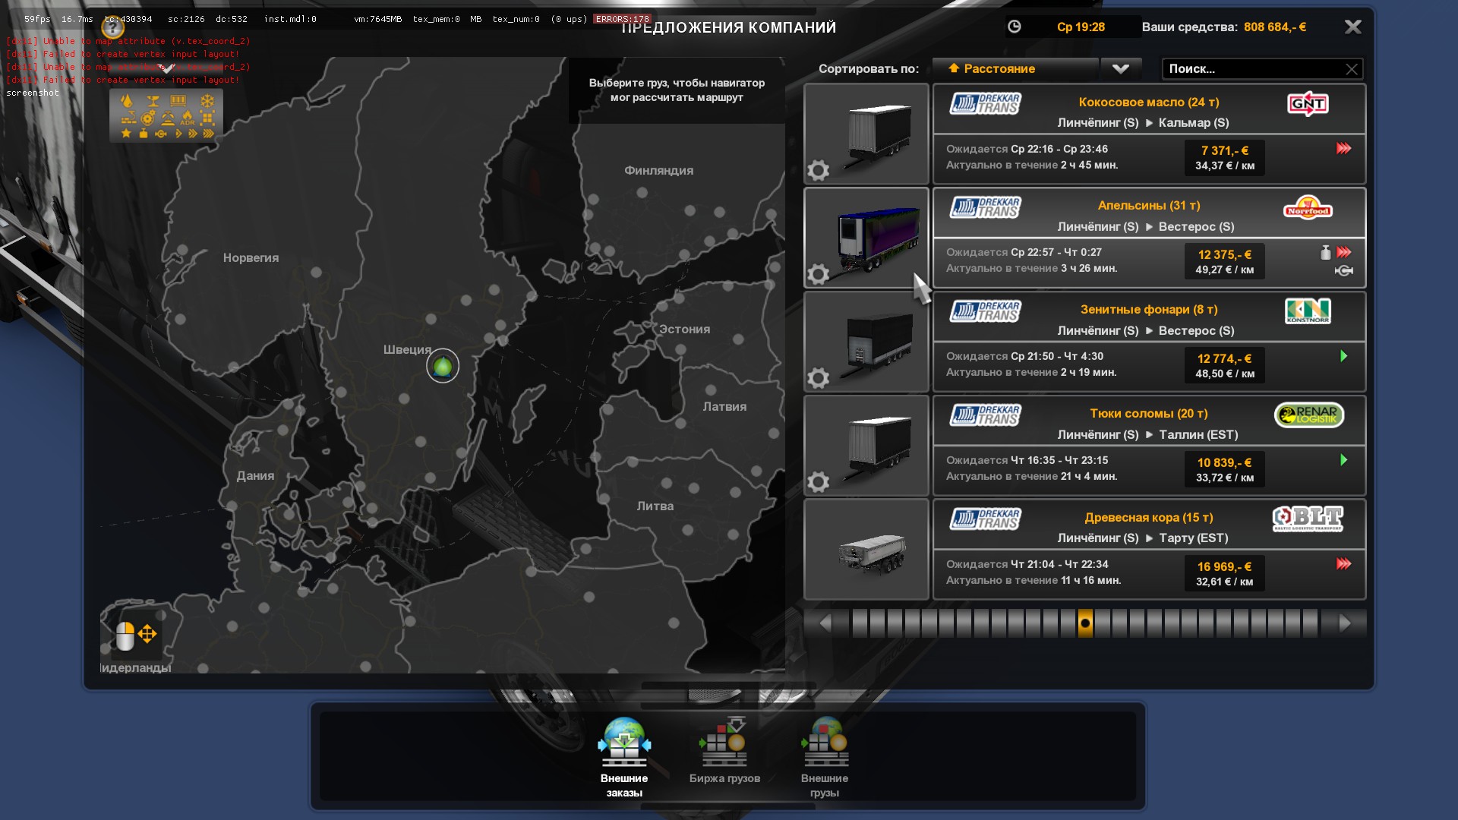Open the sort-by Расстояние dropdown

(1015, 68)
